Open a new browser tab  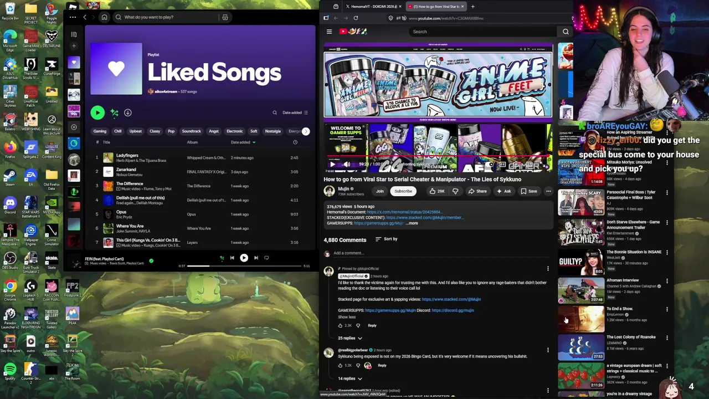(x=472, y=7)
